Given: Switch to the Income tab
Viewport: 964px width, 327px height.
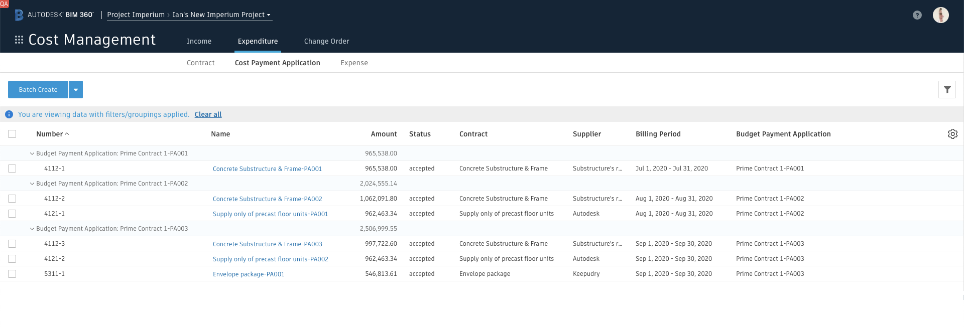Looking at the screenshot, I should click(199, 41).
